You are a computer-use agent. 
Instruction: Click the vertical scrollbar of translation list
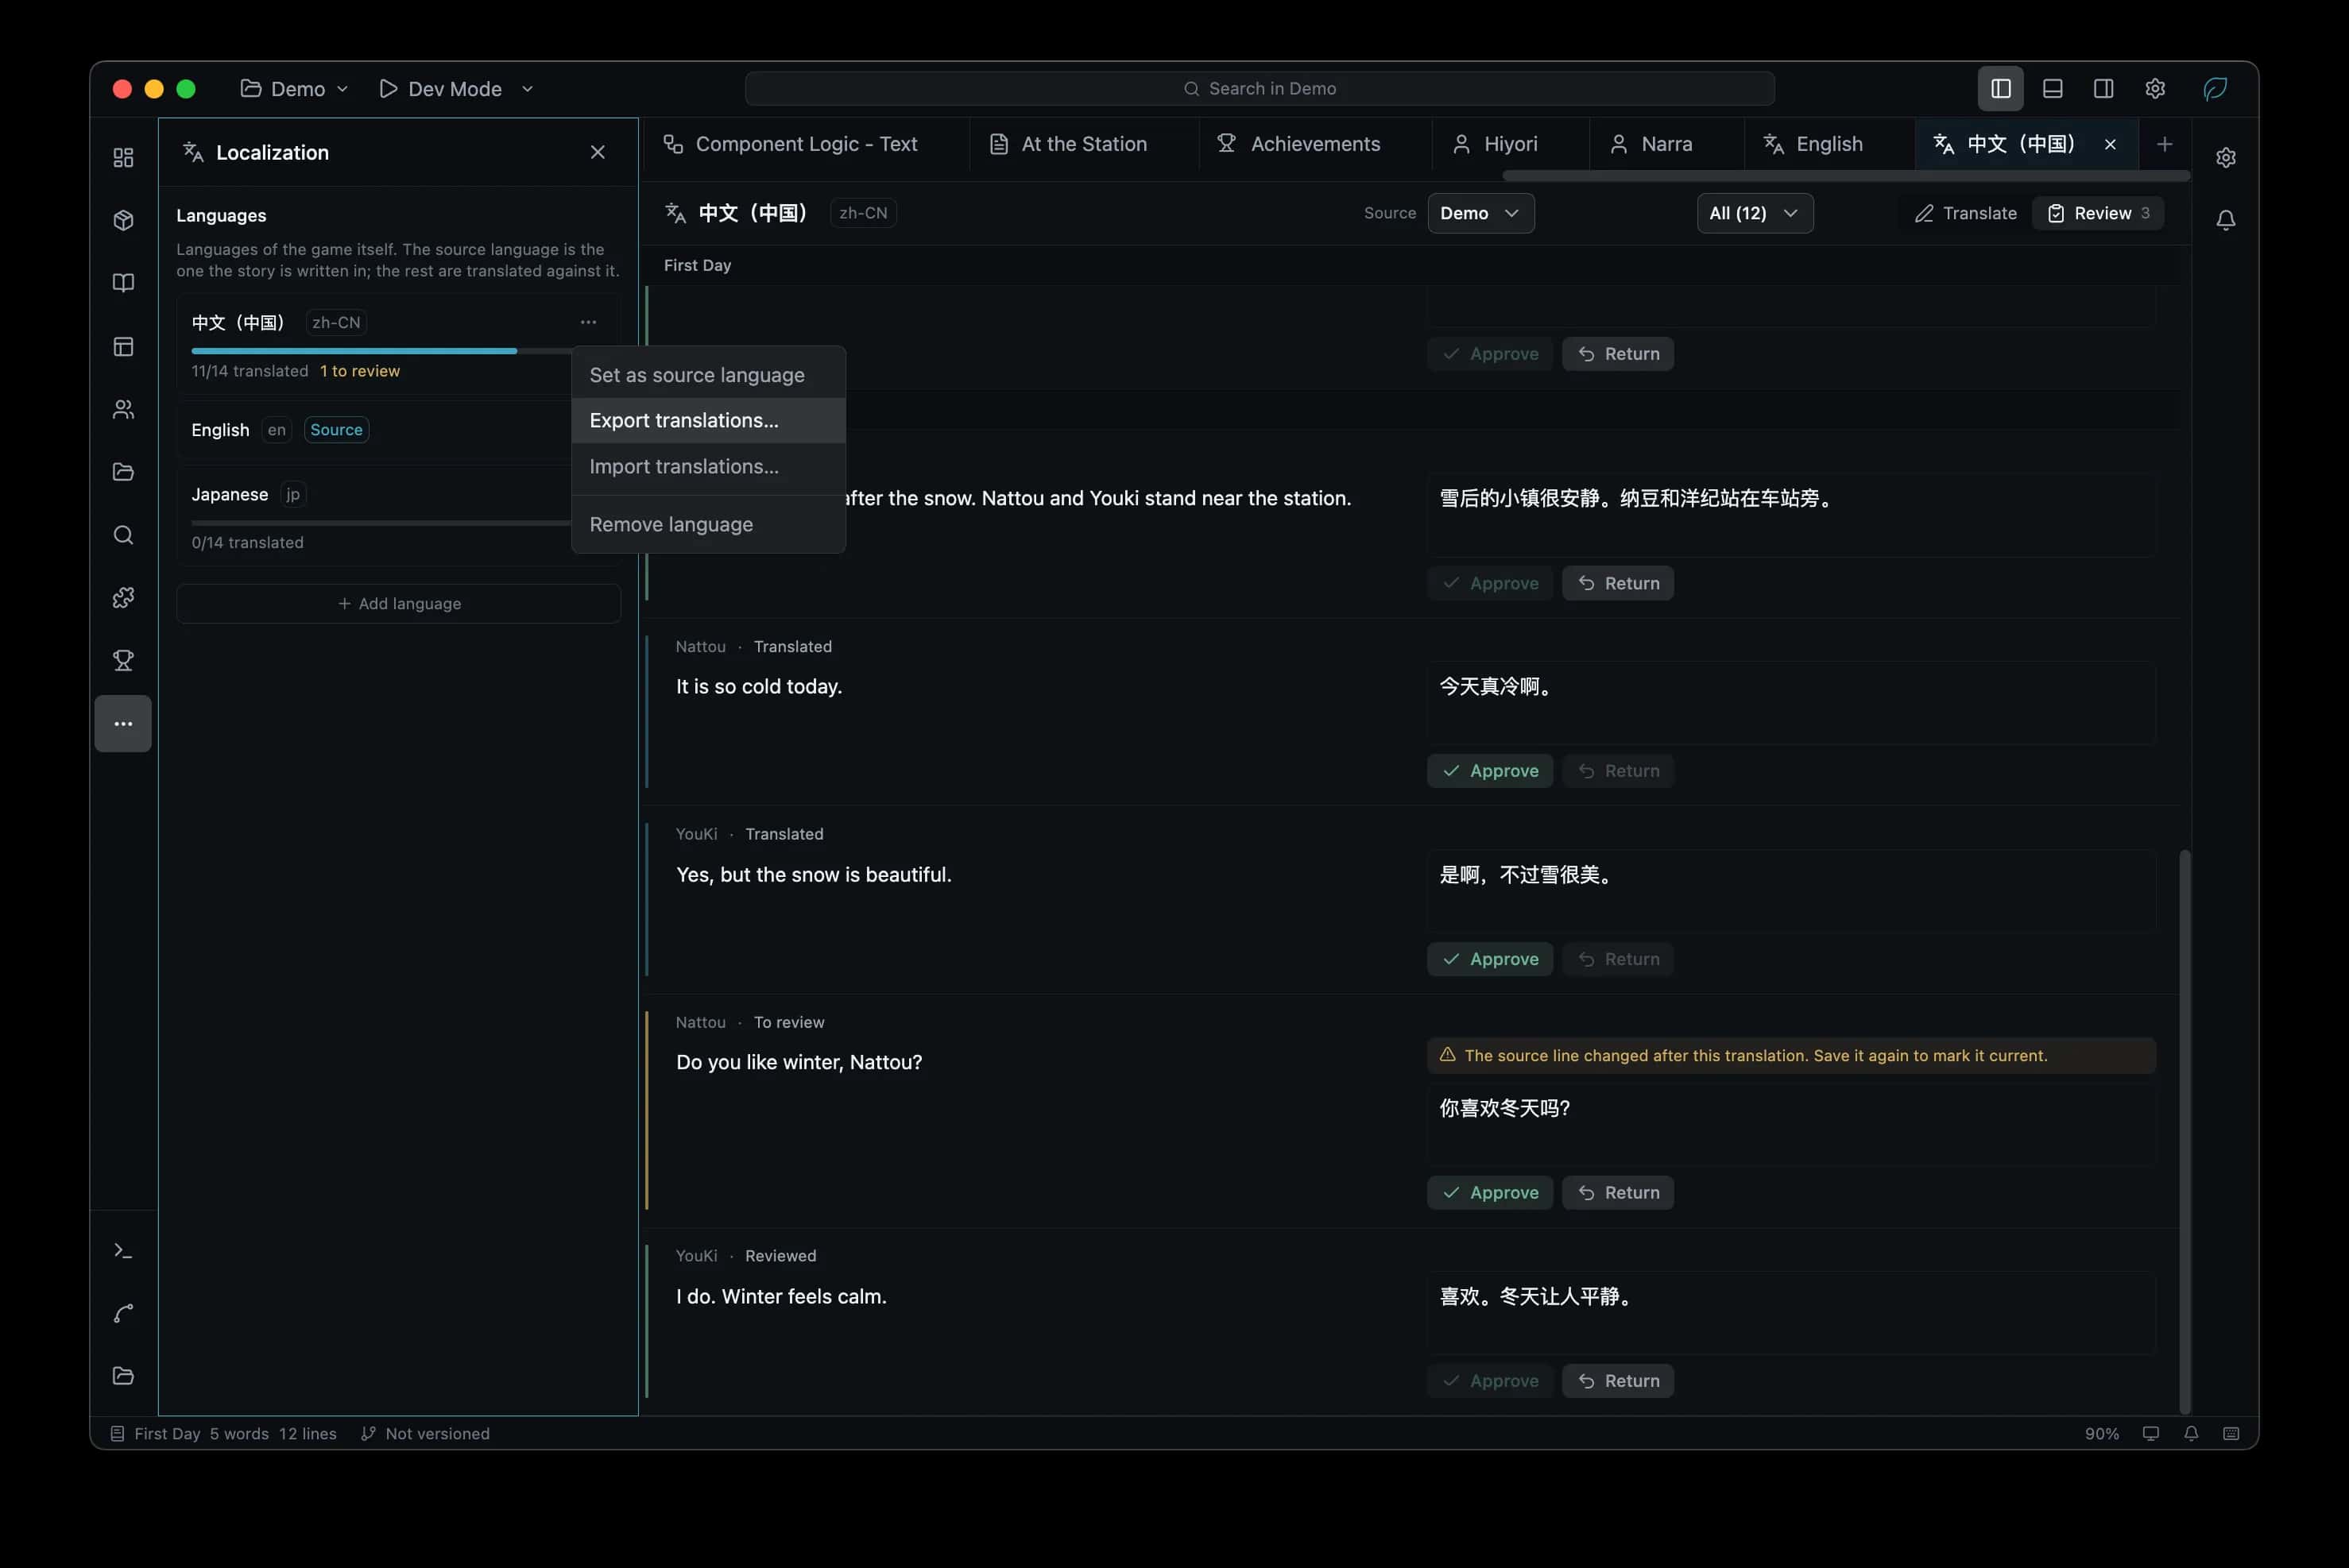[x=2185, y=1130]
